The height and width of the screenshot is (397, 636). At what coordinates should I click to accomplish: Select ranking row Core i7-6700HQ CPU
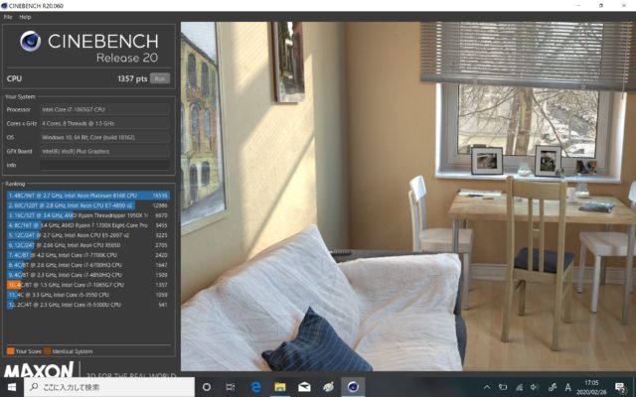[x=88, y=265]
